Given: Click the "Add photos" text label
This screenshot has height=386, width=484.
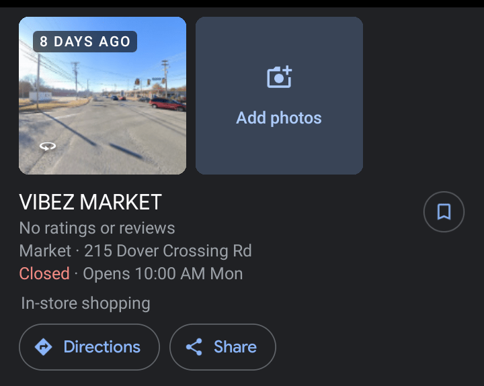Looking at the screenshot, I should point(279,118).
